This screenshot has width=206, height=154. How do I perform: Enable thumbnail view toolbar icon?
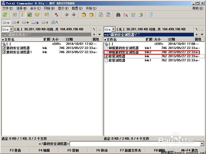pos(30,15)
